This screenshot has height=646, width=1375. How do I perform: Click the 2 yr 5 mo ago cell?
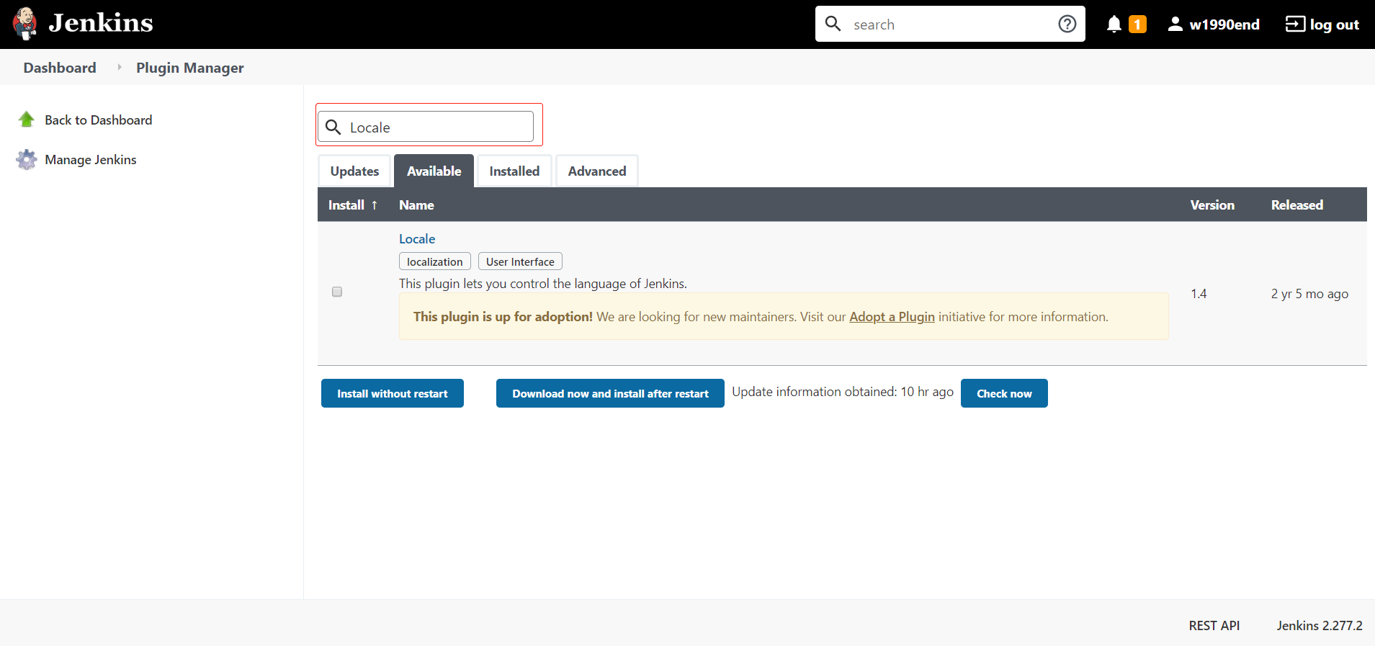[x=1309, y=294]
